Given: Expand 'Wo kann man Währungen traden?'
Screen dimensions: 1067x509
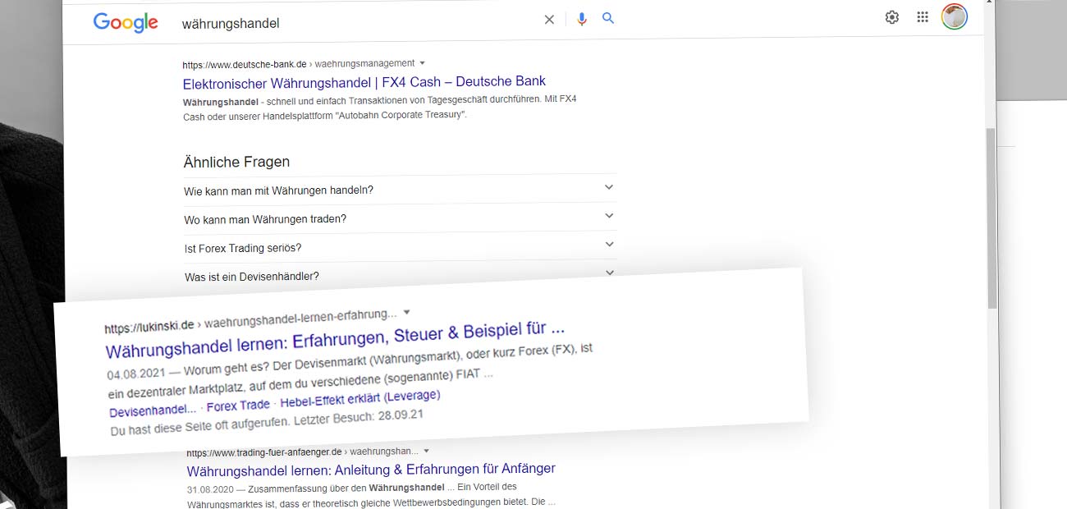Looking at the screenshot, I should pyautogui.click(x=400, y=218).
